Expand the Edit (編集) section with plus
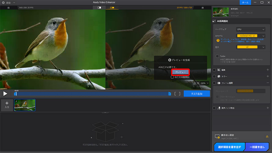This screenshot has width=272, height=153. tap(268, 70)
